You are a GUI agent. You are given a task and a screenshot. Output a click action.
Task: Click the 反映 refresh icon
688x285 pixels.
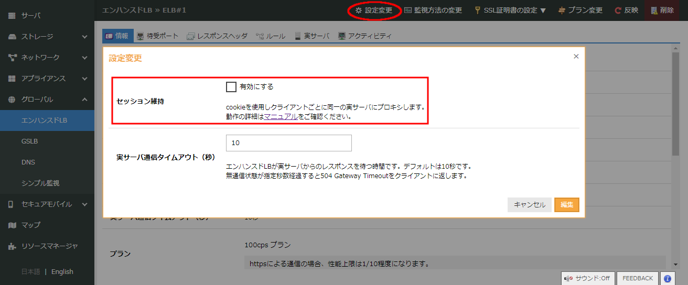(x=618, y=10)
